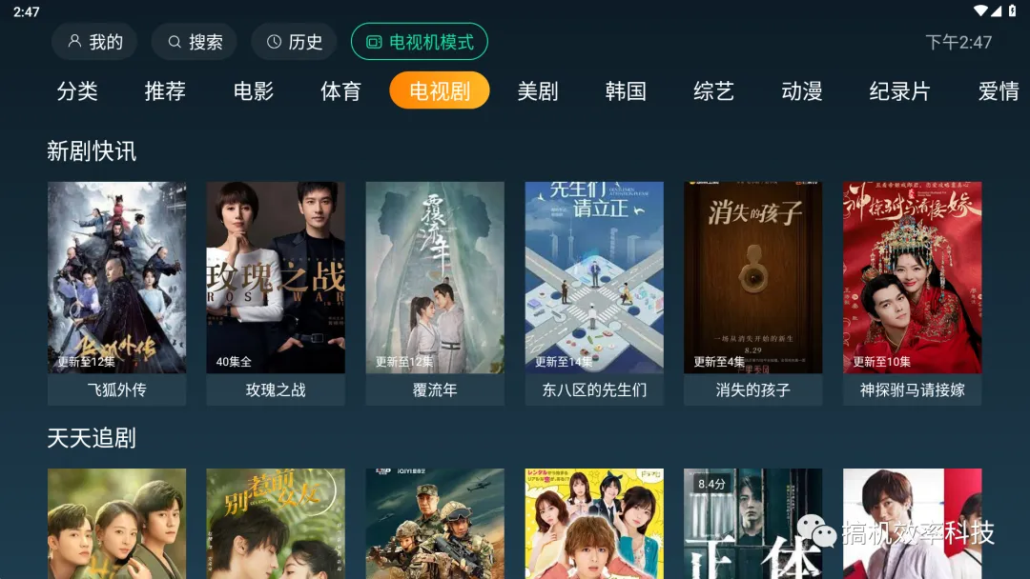The height and width of the screenshot is (579, 1030).
Task: Switch to the 美剧 tab
Action: tap(538, 90)
